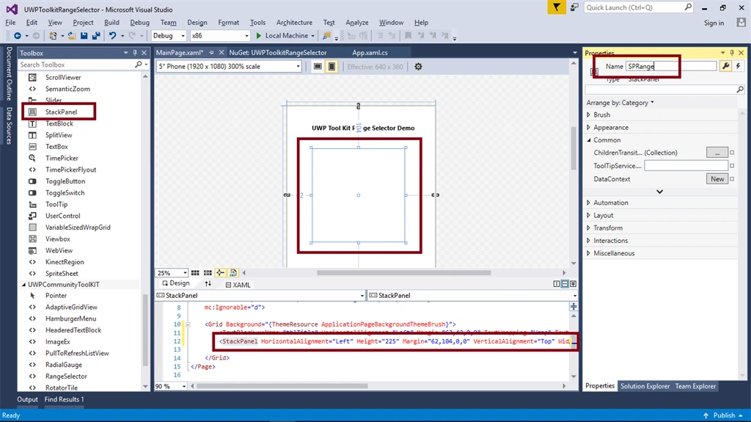Screen dimensions: 751x422
Task: Select the ToggleSwitch toolbox control
Action: [x=65, y=193]
